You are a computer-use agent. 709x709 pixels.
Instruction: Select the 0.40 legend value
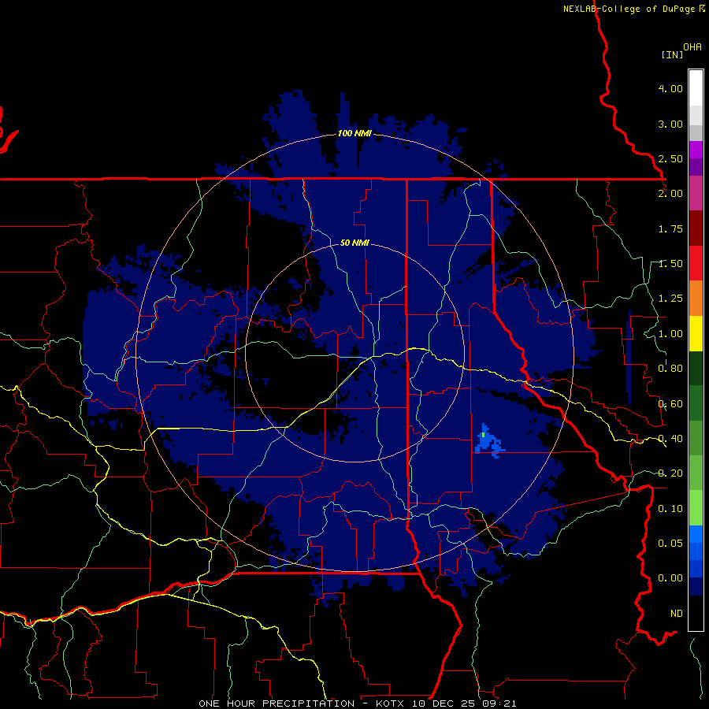point(670,439)
